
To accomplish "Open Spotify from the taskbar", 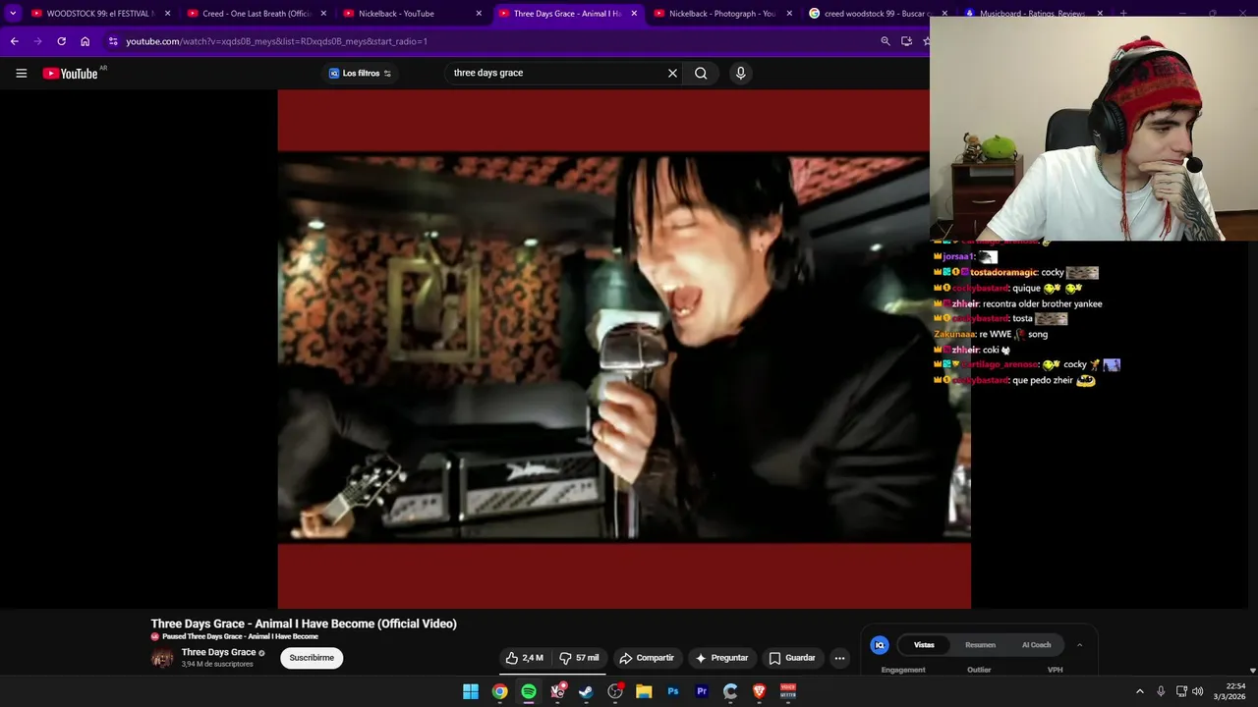I will pyautogui.click(x=529, y=691).
